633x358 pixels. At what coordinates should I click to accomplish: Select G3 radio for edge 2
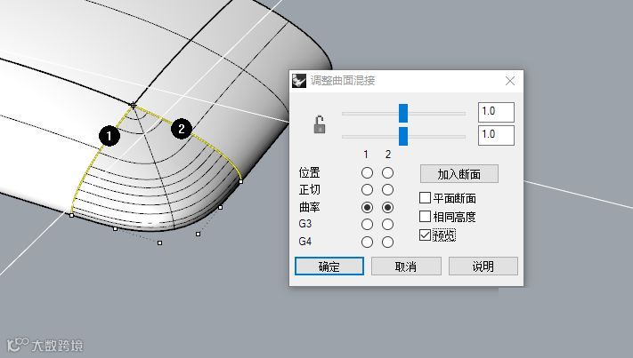tap(387, 224)
